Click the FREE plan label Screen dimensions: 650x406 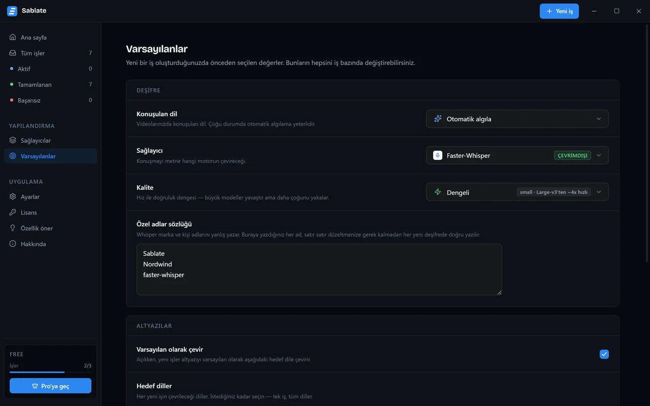point(17,354)
